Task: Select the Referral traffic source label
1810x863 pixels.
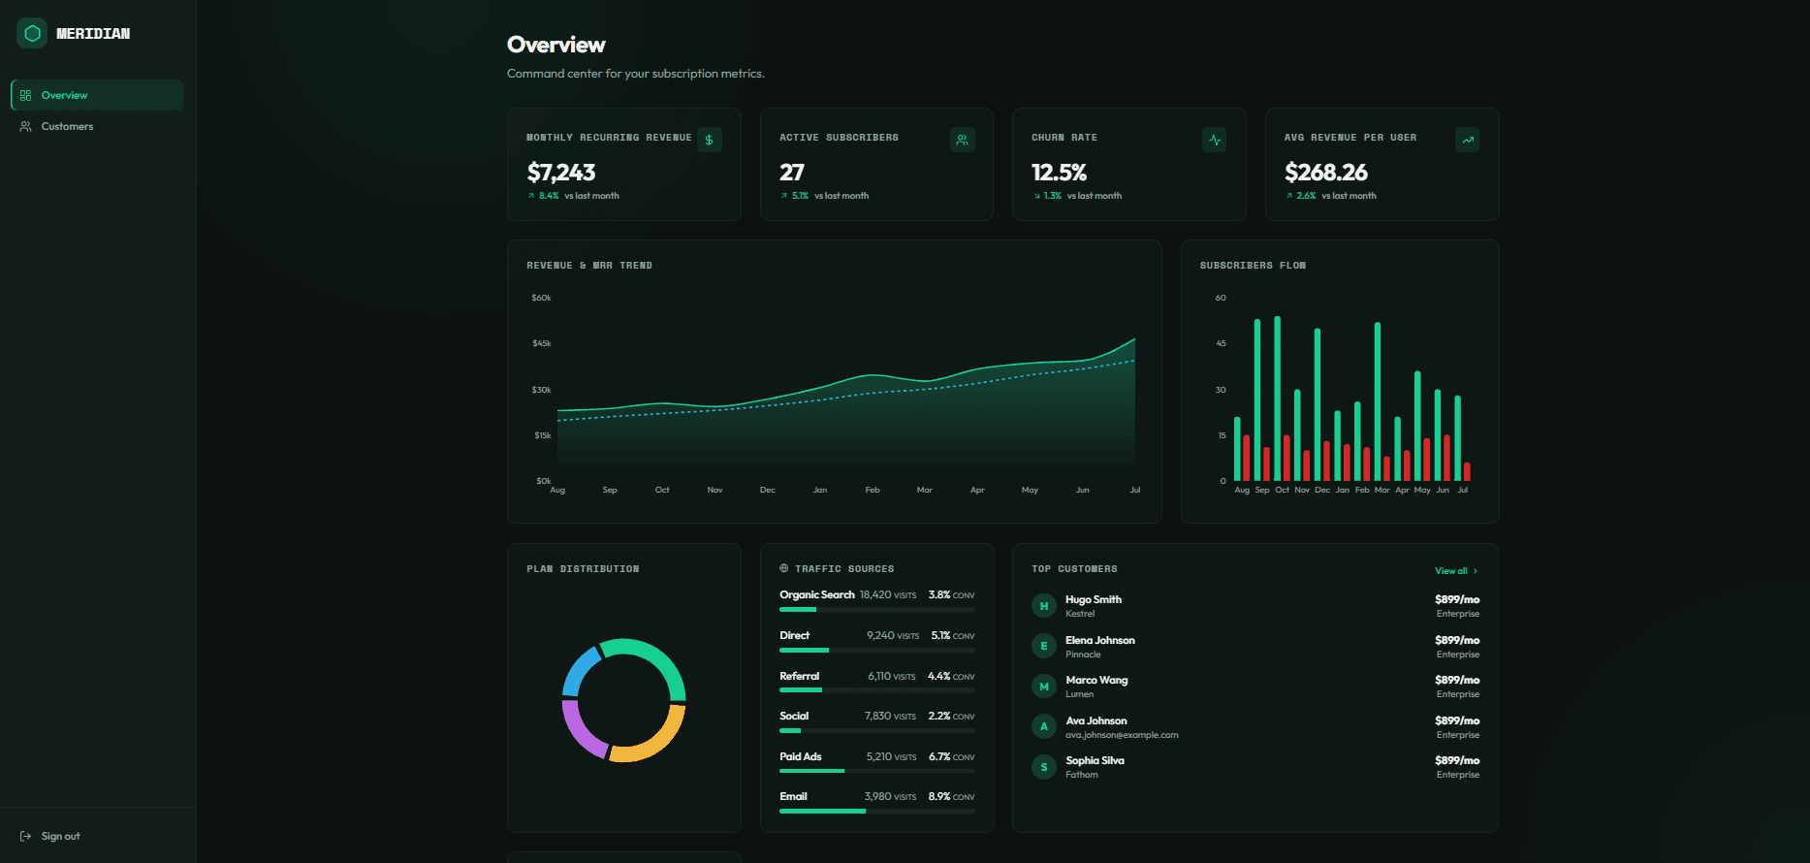Action: click(799, 676)
